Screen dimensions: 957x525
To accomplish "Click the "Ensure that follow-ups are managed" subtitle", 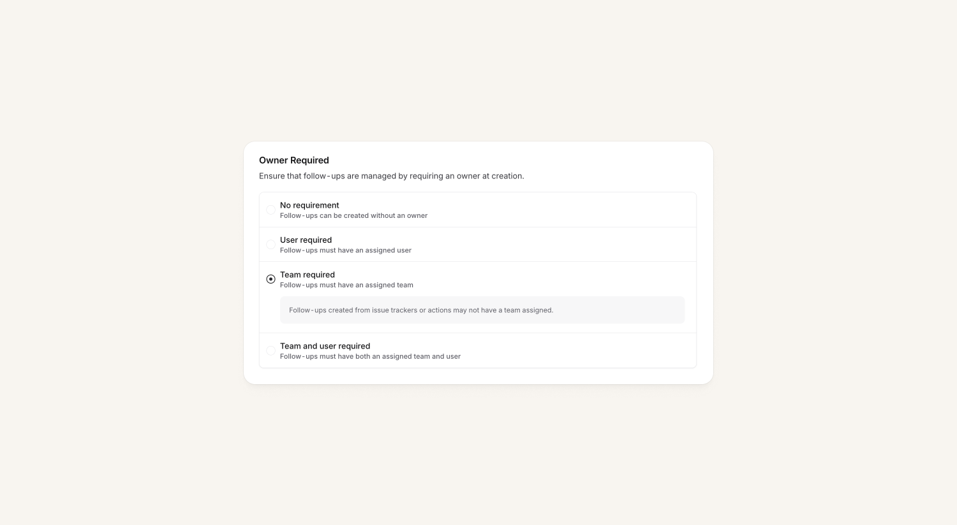I will tap(391, 176).
